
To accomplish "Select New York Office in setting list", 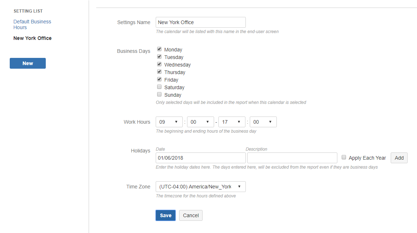I will click(x=32, y=38).
